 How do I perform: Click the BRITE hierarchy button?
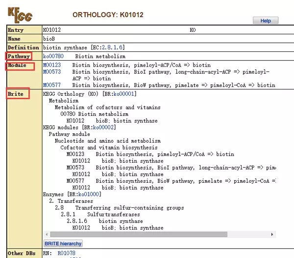63,244
